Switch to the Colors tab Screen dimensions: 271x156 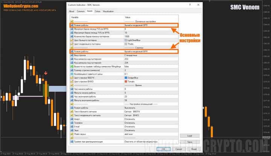tap(97, 12)
